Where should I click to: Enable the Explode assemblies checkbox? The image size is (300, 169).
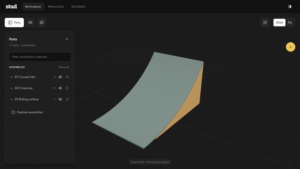(x=13, y=112)
